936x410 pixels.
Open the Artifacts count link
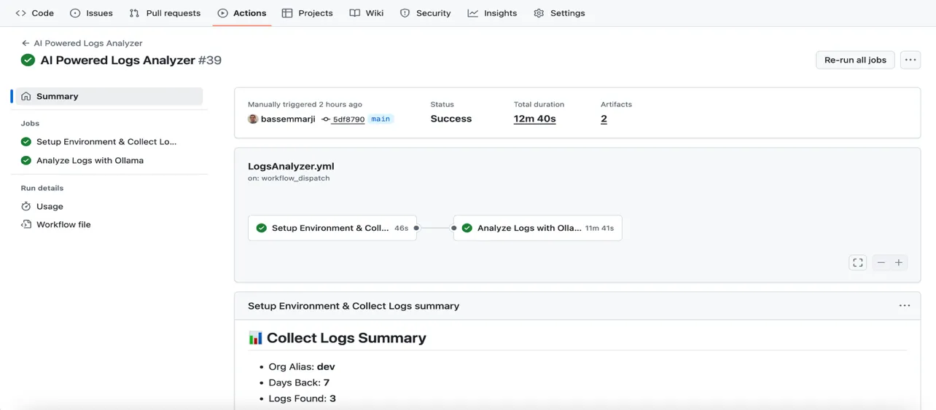[x=604, y=119]
